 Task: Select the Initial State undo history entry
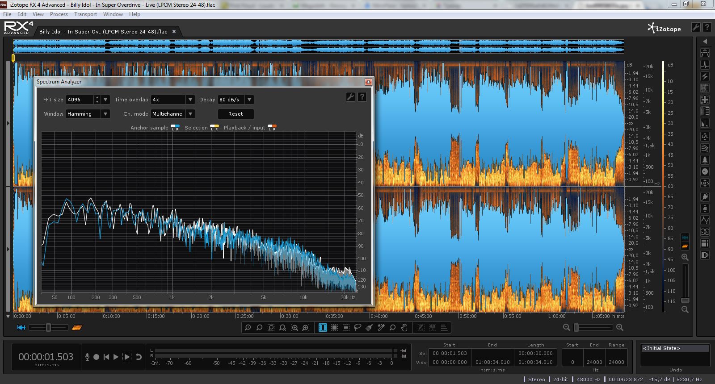click(x=675, y=348)
